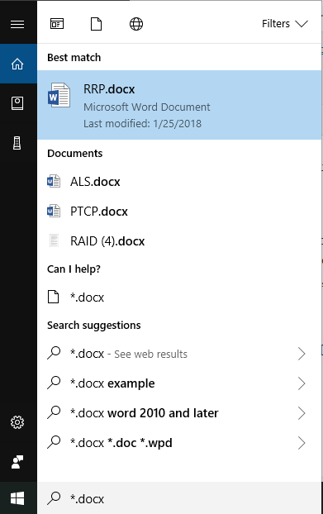This screenshot has width=323, height=514.
Task: Open the hamburger menu icon
Action: [17, 24]
